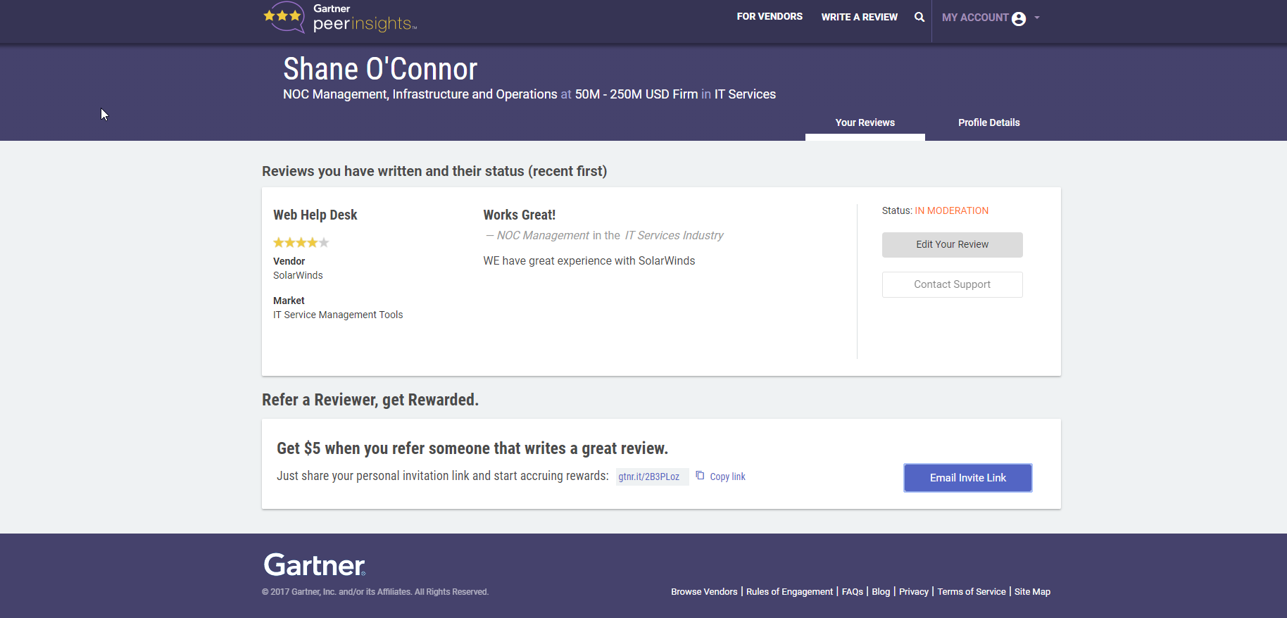Click the Gartner footer logo
Image resolution: width=1287 pixels, height=618 pixels.
pyautogui.click(x=314, y=565)
